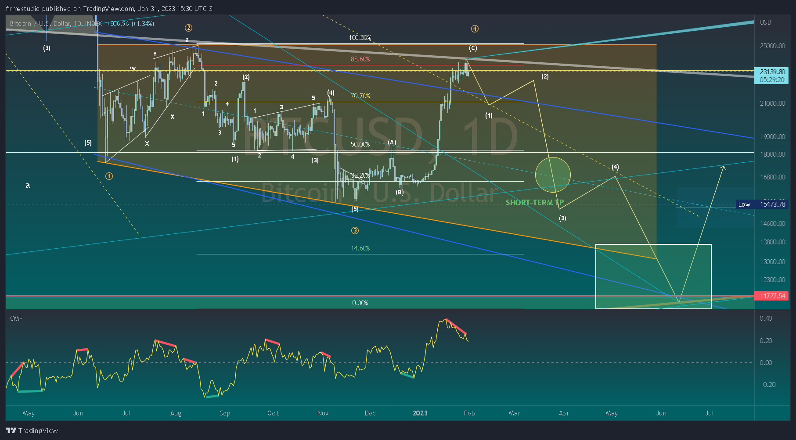Image resolution: width=796 pixels, height=440 pixels.
Task: Click the 70.70% Fibonacci level label
Action: click(x=360, y=96)
